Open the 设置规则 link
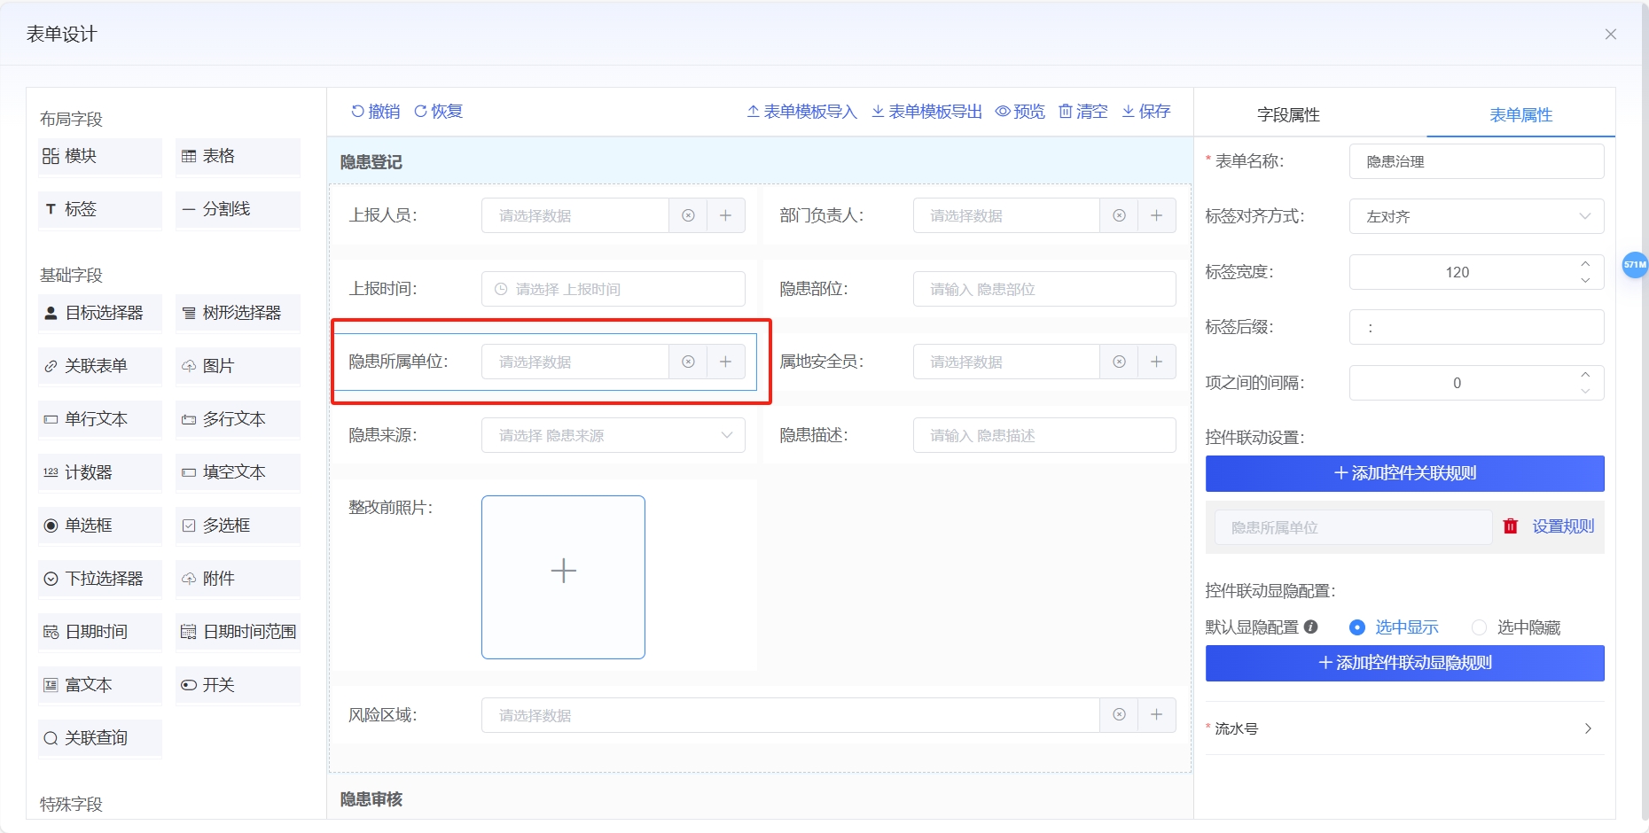1649x833 pixels. point(1563,526)
